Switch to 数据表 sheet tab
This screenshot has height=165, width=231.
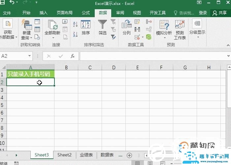point(107,155)
